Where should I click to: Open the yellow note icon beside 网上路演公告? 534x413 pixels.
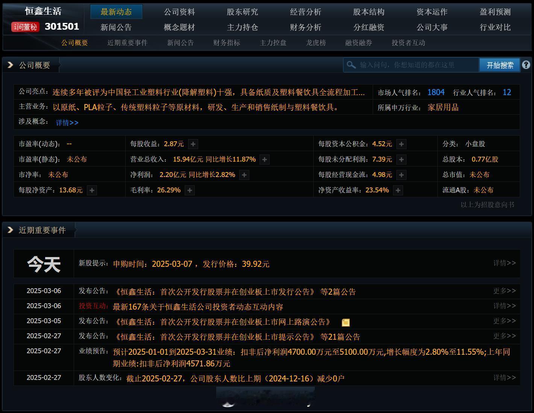coord(346,322)
